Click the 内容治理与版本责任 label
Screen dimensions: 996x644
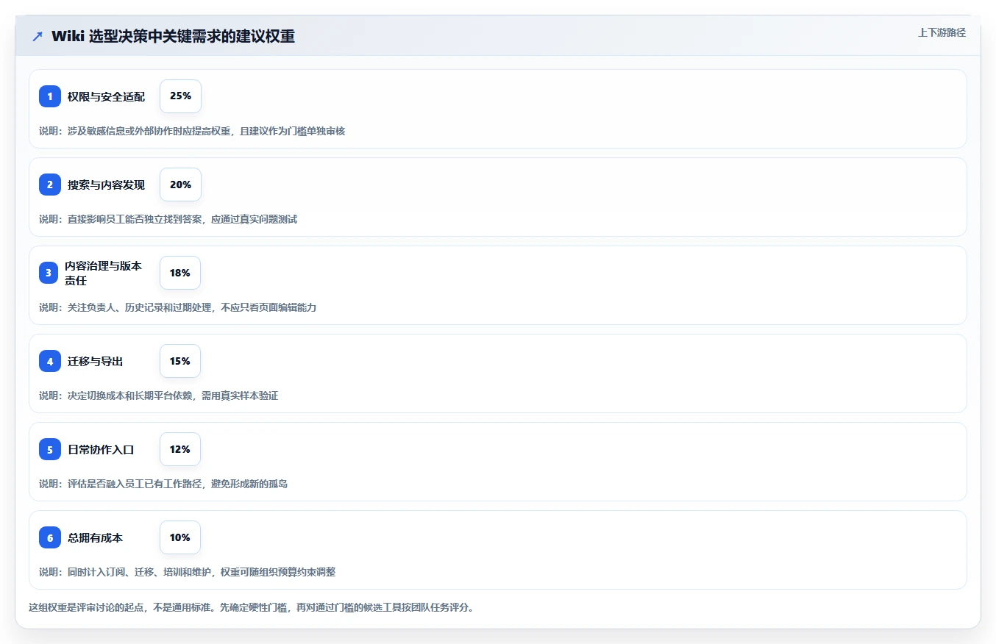[103, 273]
